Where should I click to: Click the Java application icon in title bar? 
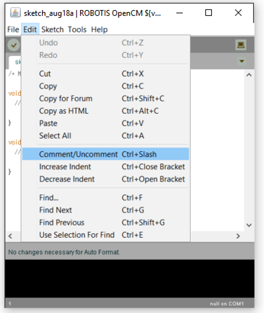click(x=15, y=13)
